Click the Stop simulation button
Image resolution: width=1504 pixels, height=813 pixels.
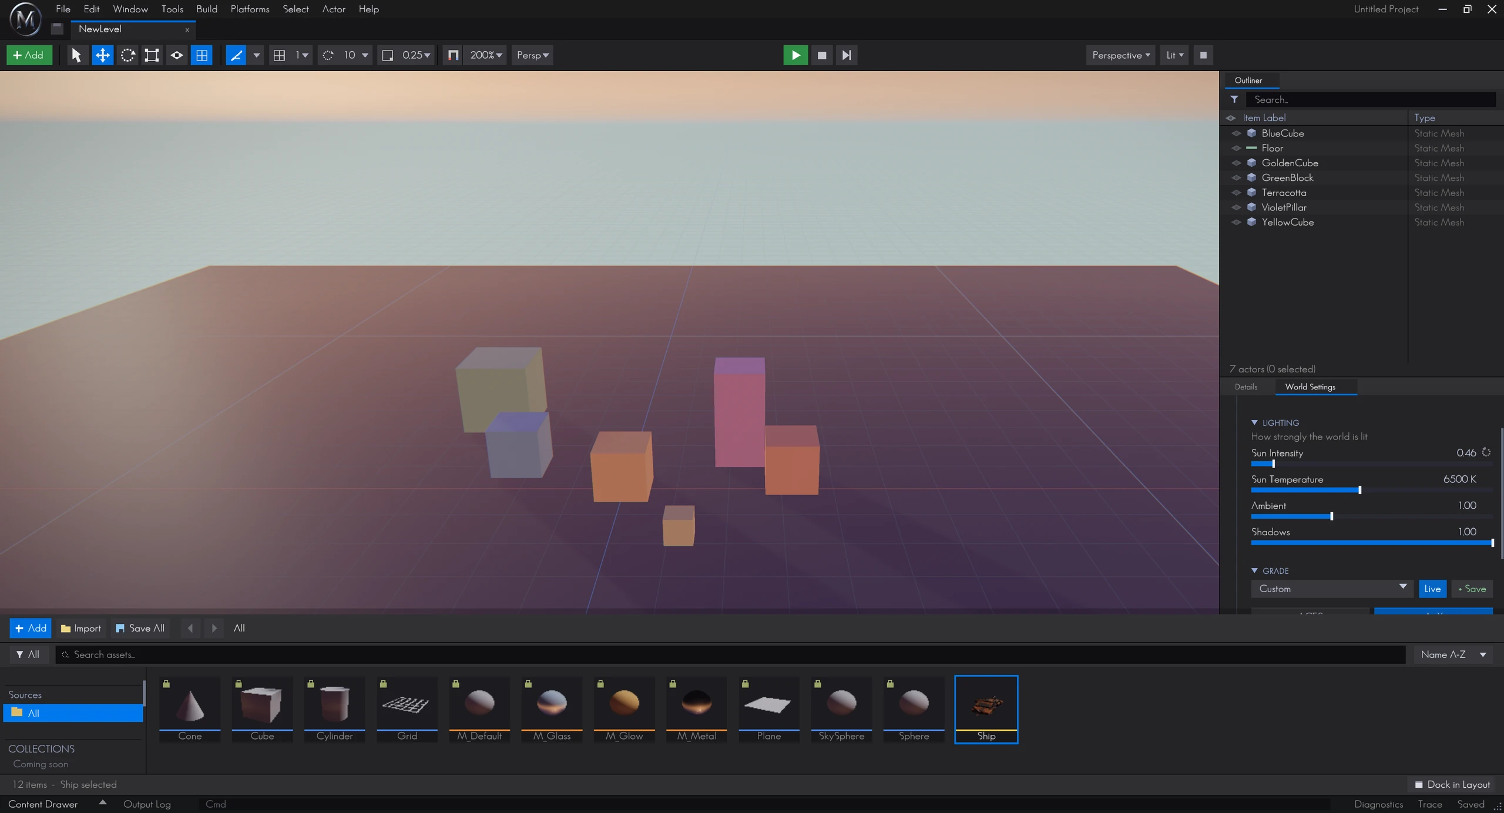pyautogui.click(x=822, y=55)
